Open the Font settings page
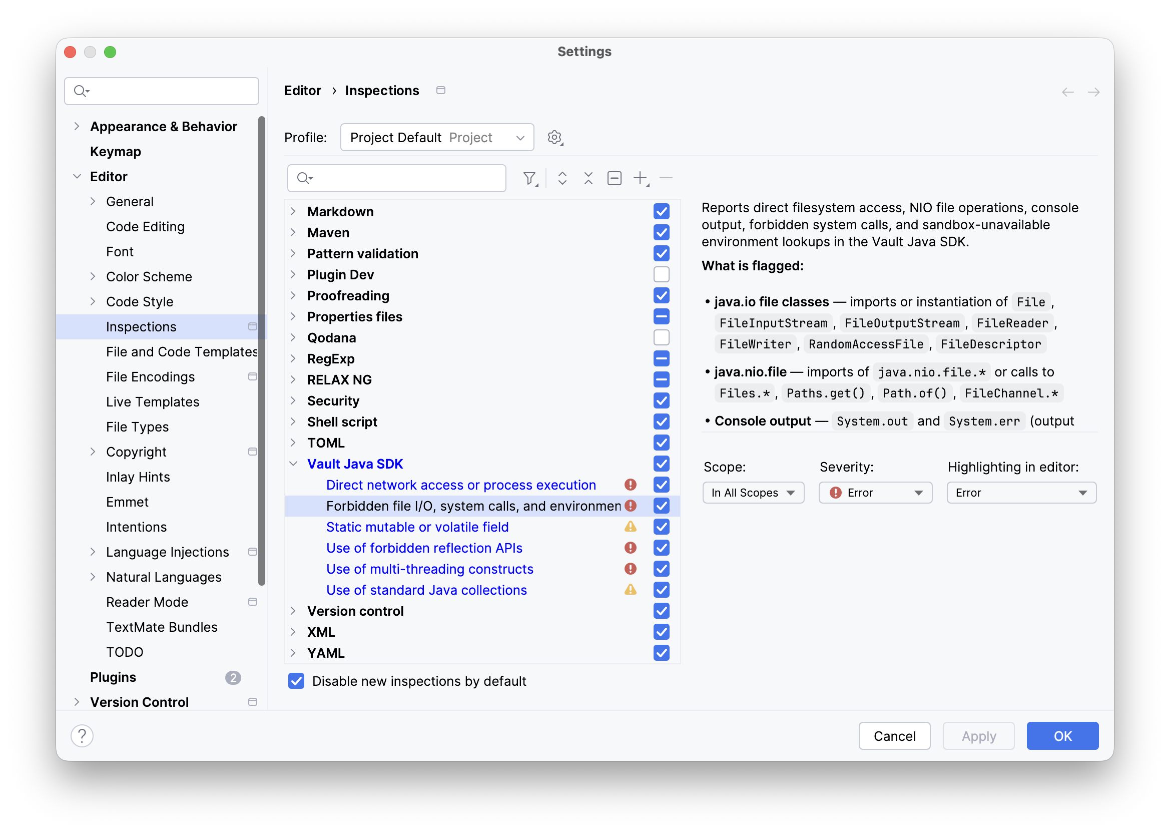Screen dimensions: 1170x835 click(x=120, y=252)
